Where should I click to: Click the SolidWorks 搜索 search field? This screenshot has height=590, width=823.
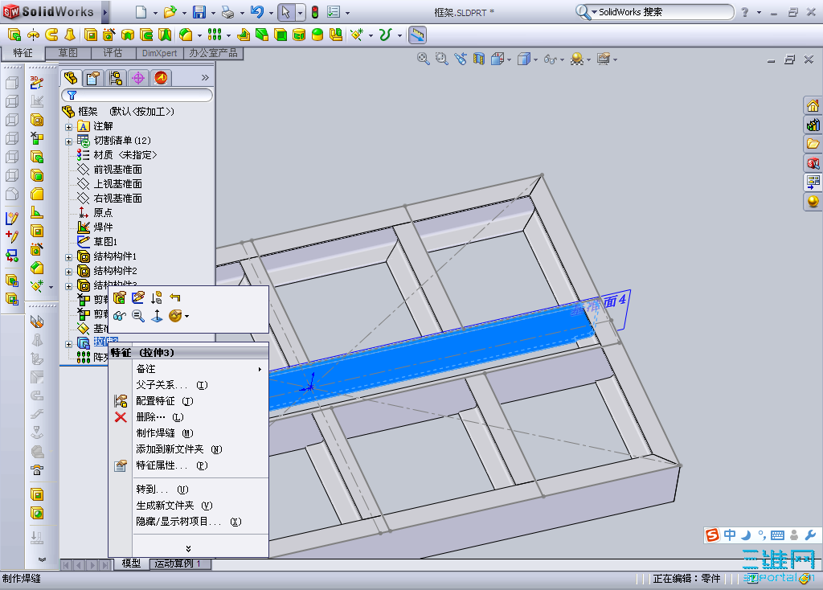pos(663,11)
